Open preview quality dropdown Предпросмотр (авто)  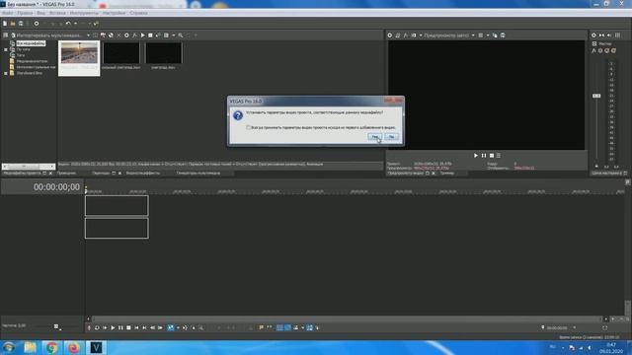tap(449, 35)
